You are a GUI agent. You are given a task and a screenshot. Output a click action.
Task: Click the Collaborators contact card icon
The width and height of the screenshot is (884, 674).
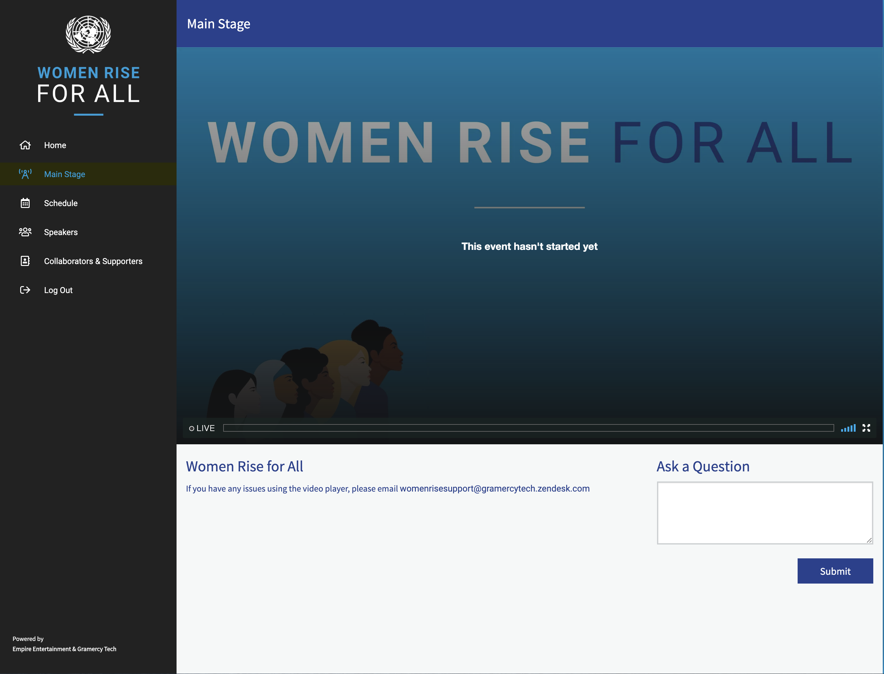coord(25,261)
